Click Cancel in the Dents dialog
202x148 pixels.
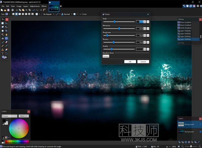coord(143,62)
